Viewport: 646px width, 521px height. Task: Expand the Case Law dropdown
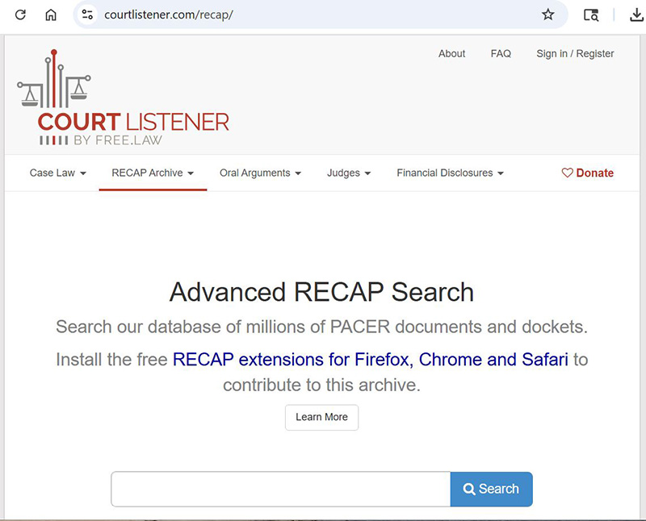(57, 173)
